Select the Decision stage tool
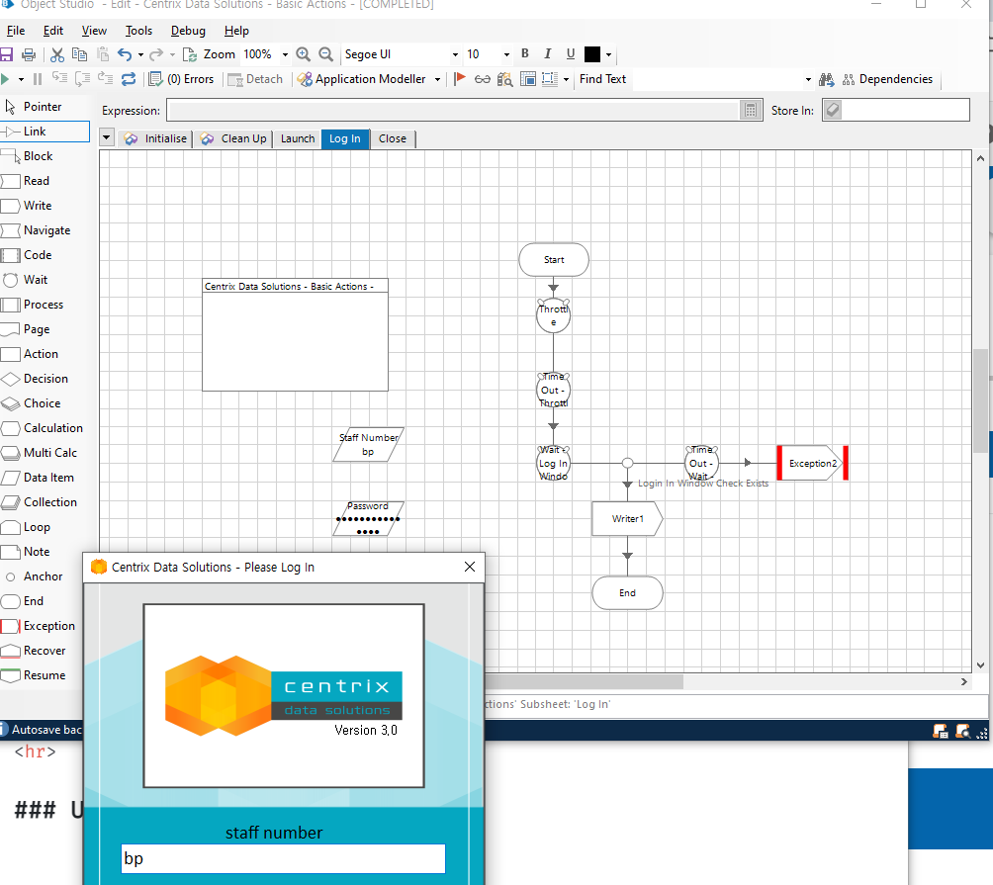The width and height of the screenshot is (993, 885). [x=45, y=379]
